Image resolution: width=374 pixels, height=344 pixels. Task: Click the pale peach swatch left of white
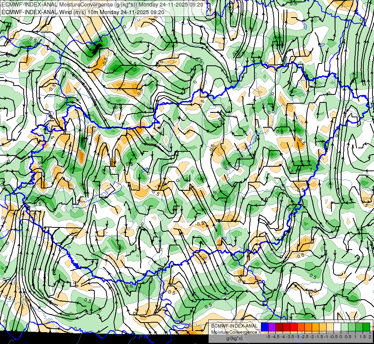point(330,327)
